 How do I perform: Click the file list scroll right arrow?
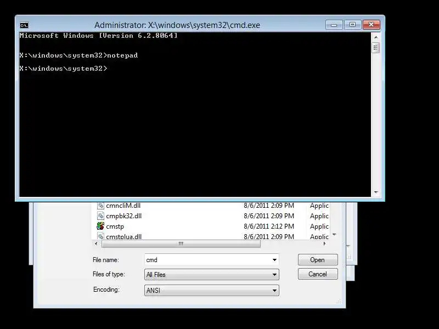(x=324, y=243)
